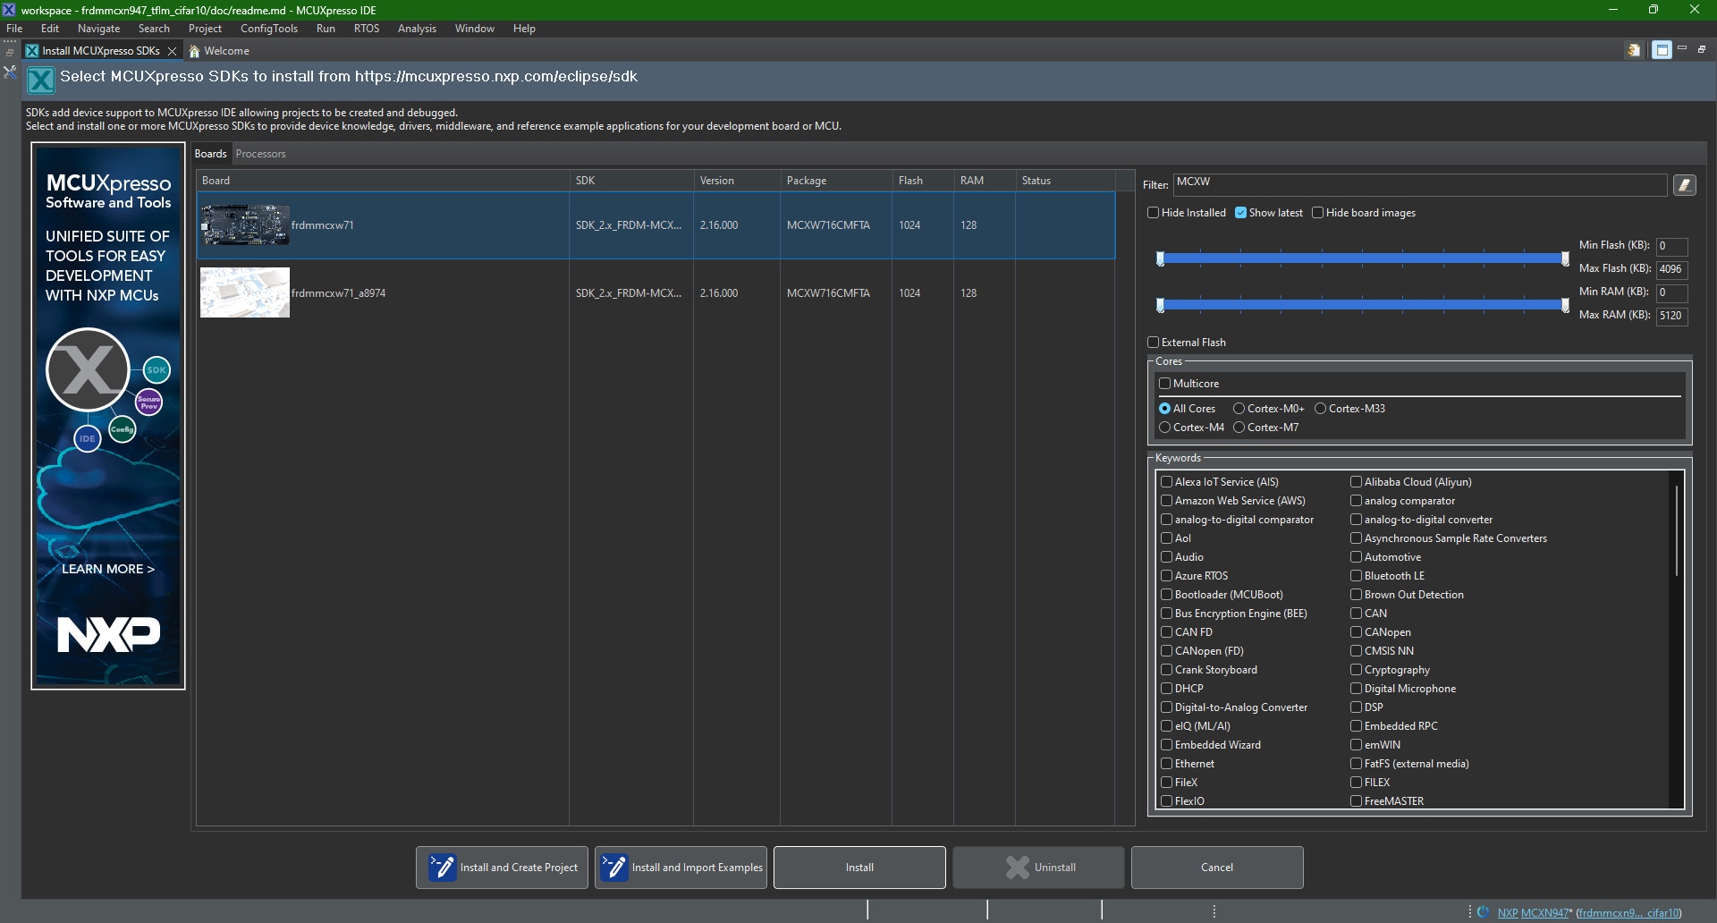Click the Keywords list scrollbar
This screenshot has width=1717, height=923.
pos(1676,531)
